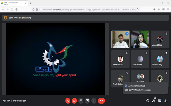
Task: Select the Meet otc-edpy-qbt tab
Action: pyautogui.click(x=14, y=3)
